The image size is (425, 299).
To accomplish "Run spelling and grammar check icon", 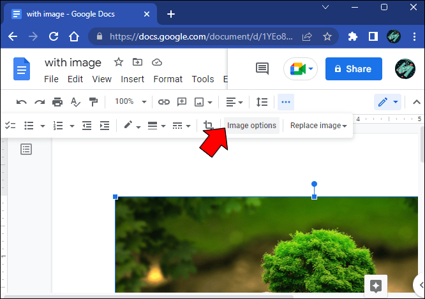I will tap(75, 102).
